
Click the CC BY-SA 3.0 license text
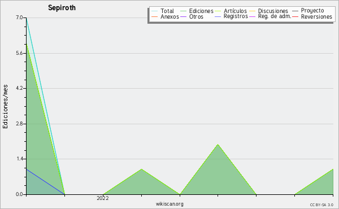321,205
